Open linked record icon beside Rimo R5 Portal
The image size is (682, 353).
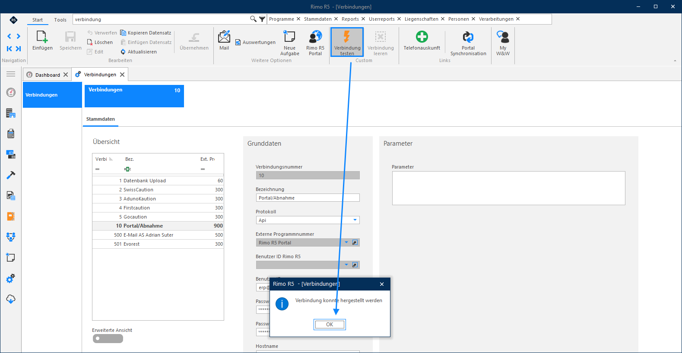pos(355,243)
